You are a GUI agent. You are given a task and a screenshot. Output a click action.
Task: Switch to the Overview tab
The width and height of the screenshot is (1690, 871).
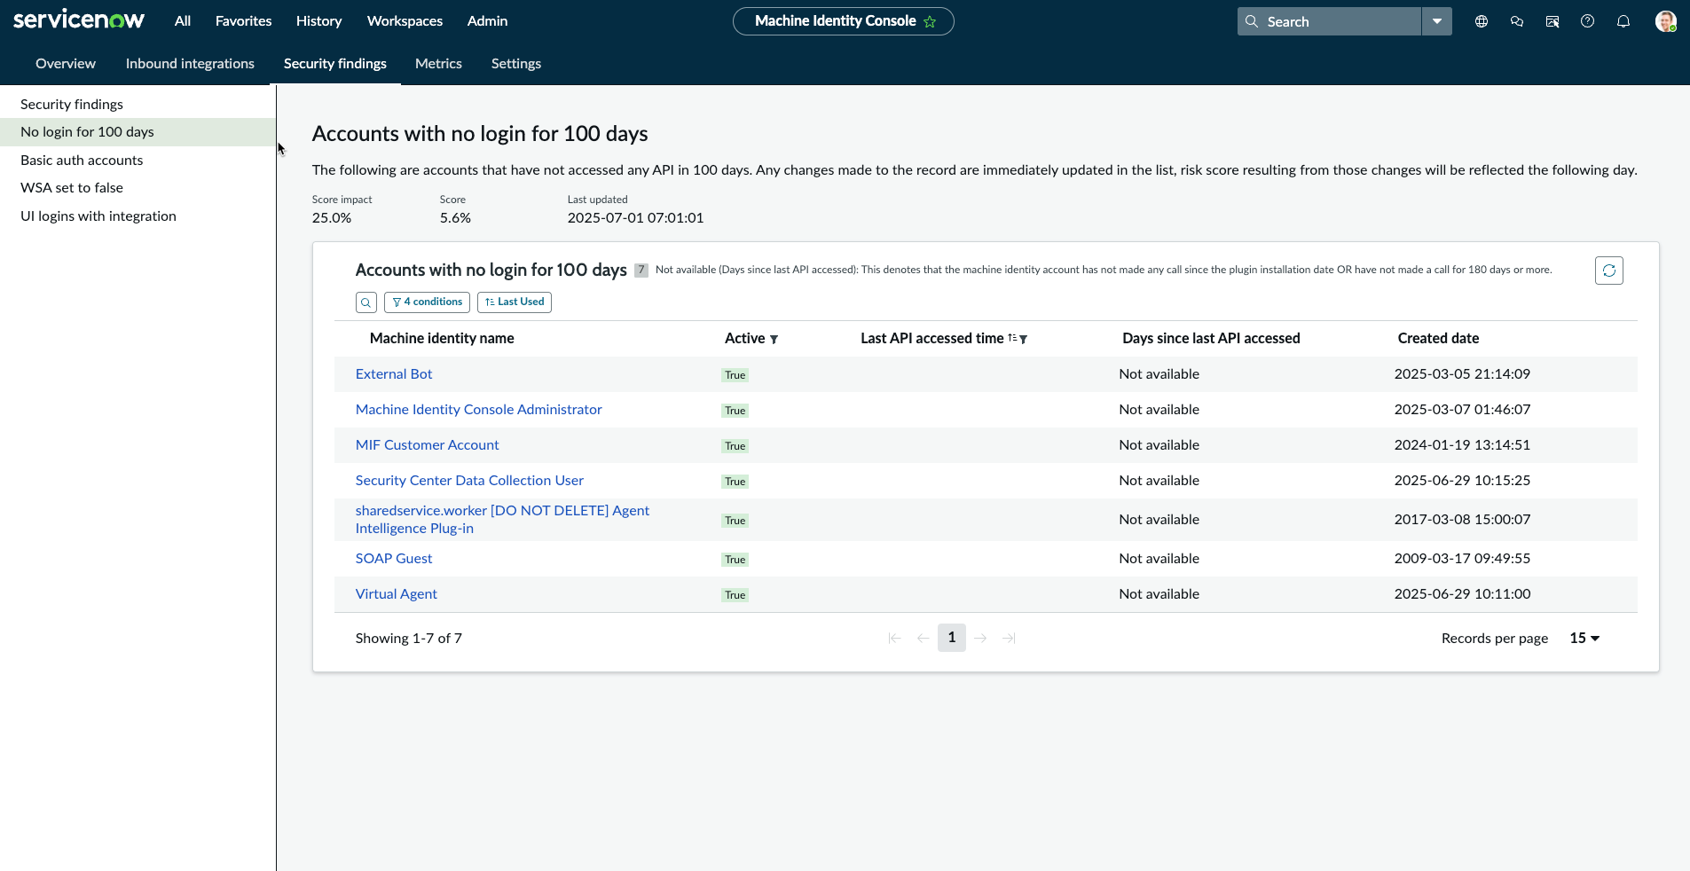[66, 64]
